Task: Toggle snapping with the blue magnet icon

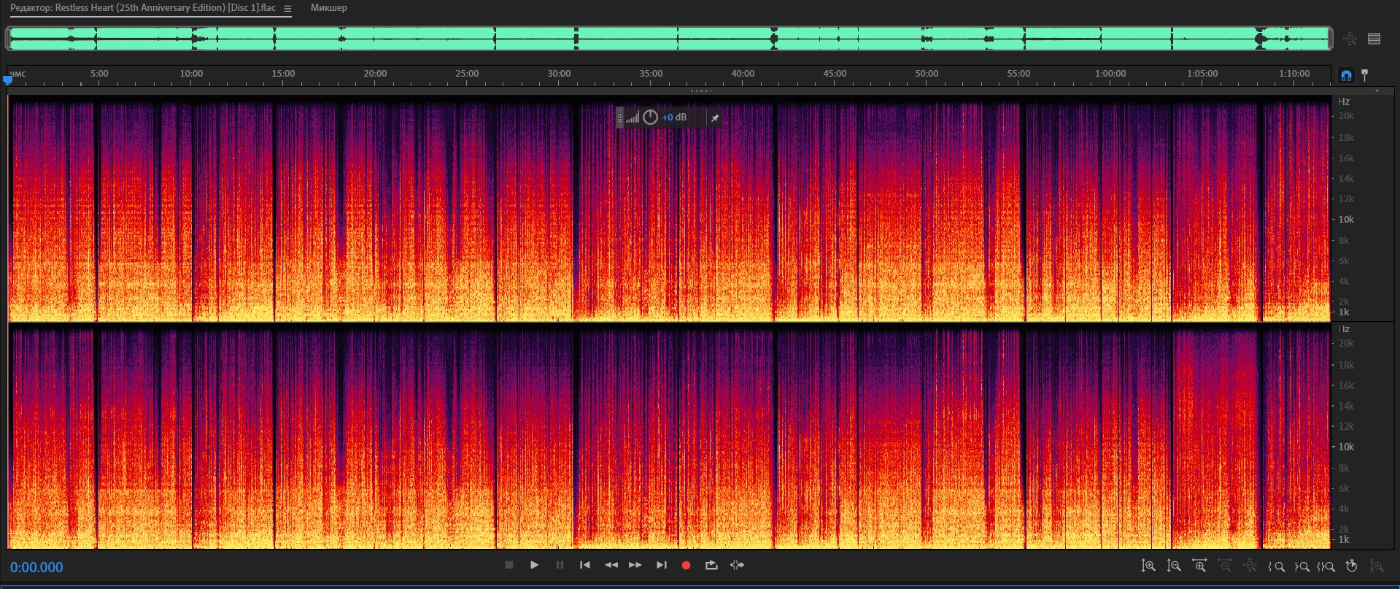Action: (x=1346, y=75)
